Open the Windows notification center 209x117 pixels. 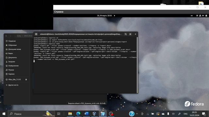[x=204, y=114]
